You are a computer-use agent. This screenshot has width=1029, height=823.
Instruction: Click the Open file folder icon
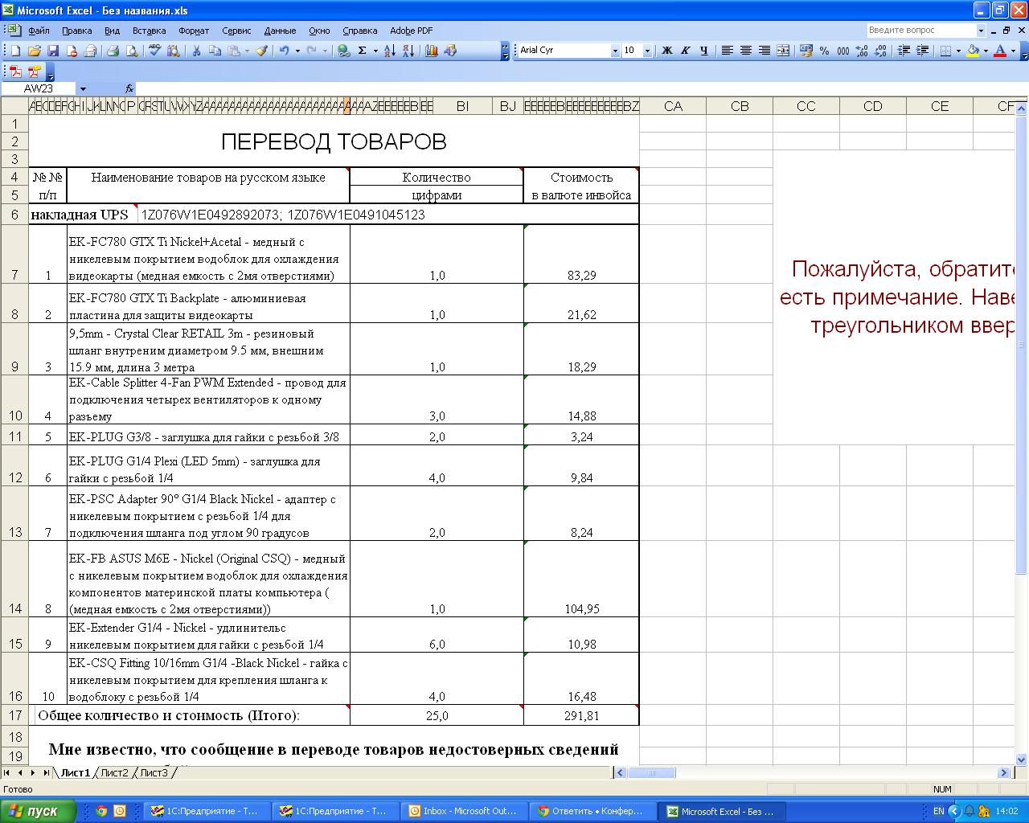pos(35,51)
